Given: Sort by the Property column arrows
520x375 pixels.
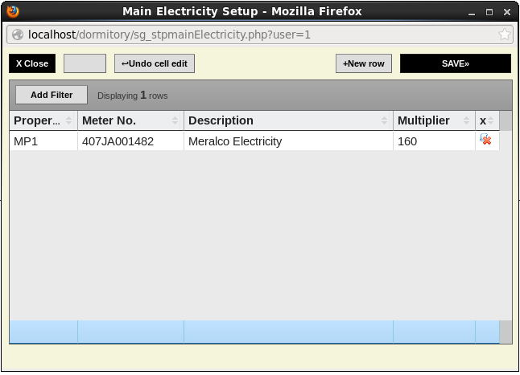Looking at the screenshot, I should tap(68, 120).
